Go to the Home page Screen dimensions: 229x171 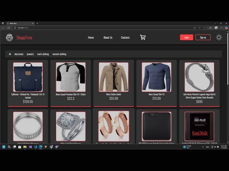tap(91, 37)
